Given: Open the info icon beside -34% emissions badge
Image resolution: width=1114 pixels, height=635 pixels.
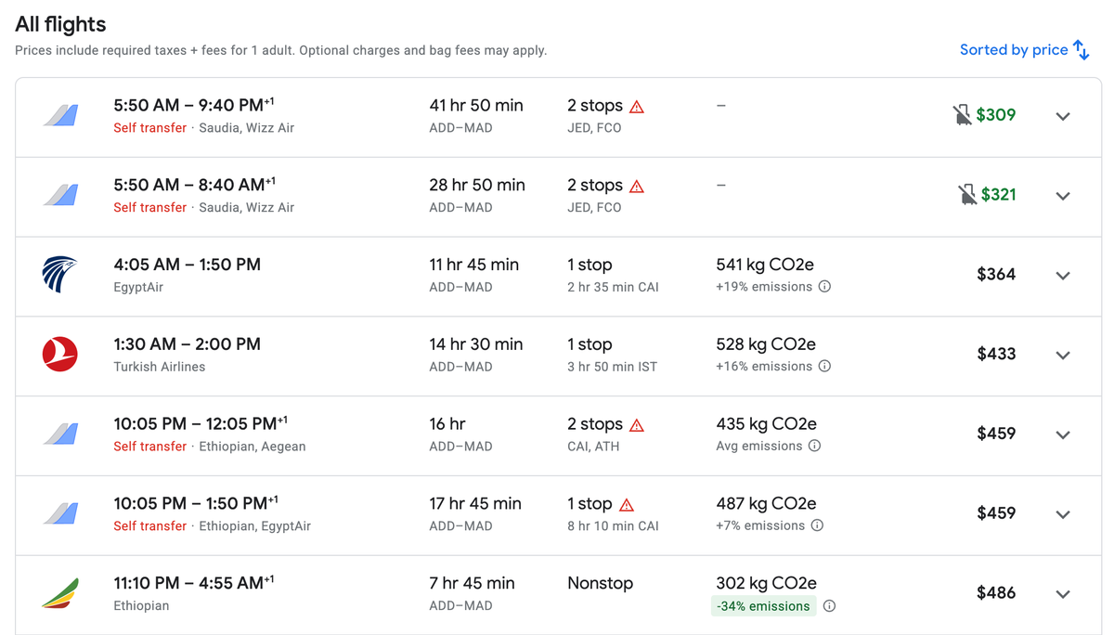Looking at the screenshot, I should click(828, 605).
